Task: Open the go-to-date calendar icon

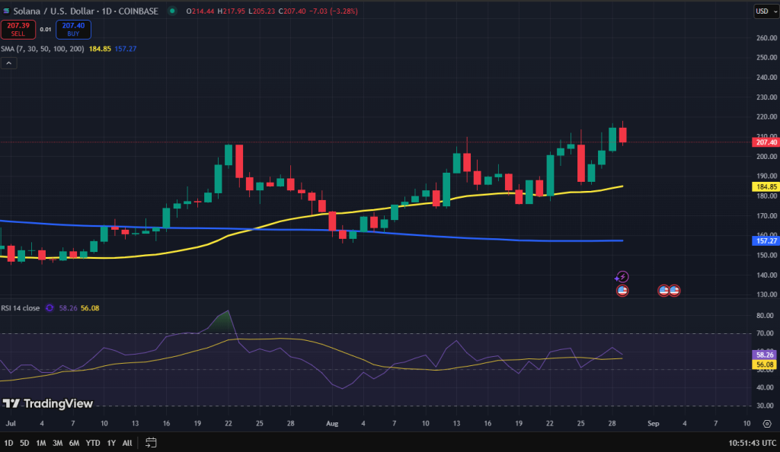Action: tap(151, 443)
